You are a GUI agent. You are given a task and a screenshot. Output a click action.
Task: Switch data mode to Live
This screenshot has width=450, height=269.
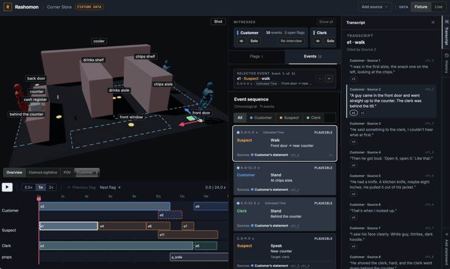438,7
